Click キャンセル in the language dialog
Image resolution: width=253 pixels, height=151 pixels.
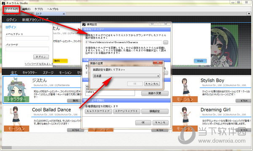(152, 83)
